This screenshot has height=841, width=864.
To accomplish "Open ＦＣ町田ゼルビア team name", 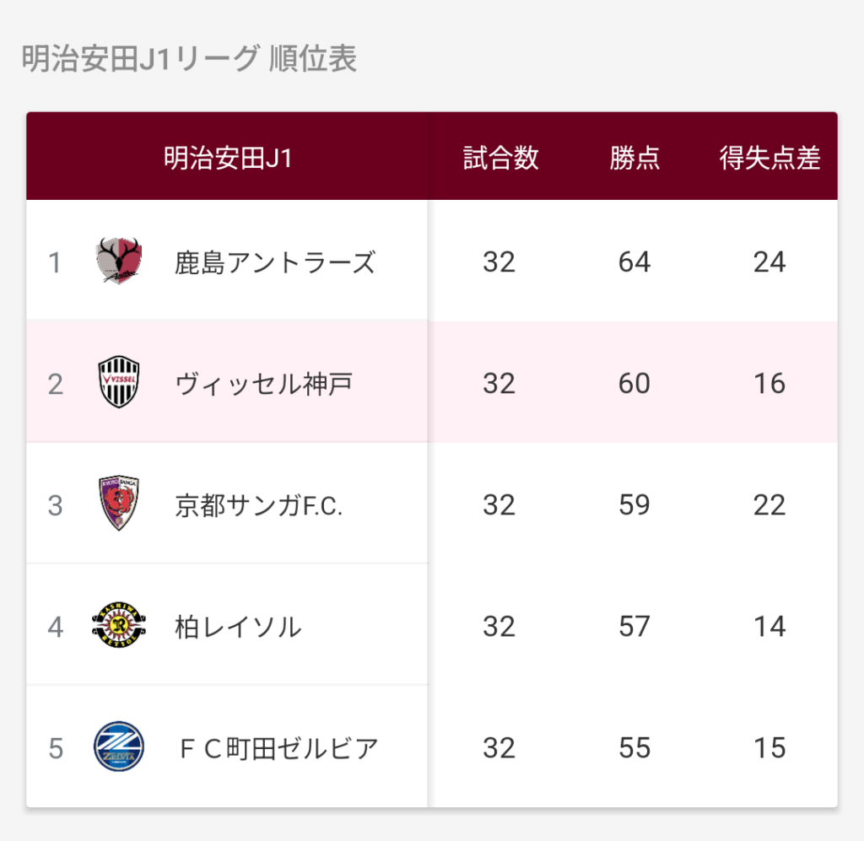I will pos(277,748).
